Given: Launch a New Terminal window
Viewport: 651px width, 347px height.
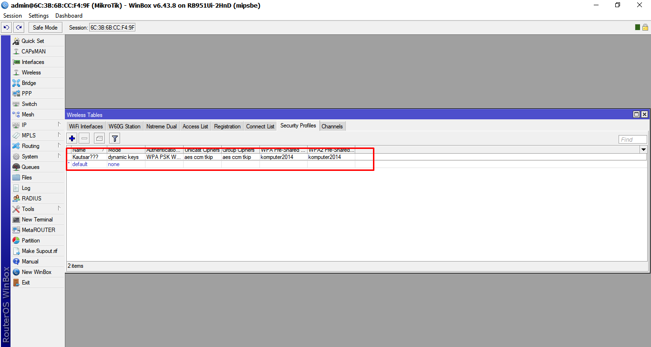Looking at the screenshot, I should coord(35,219).
